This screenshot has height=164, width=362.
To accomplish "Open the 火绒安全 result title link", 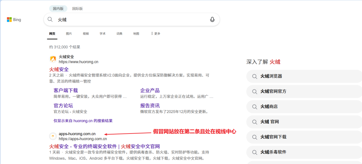I will click(x=59, y=69).
